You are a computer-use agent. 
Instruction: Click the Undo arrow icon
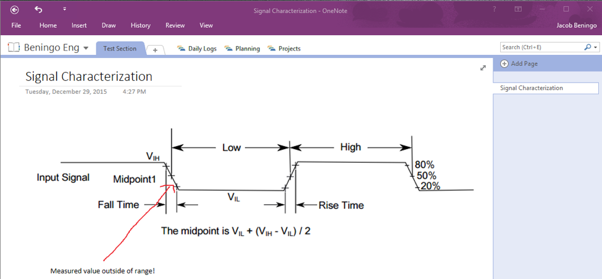[x=38, y=9]
